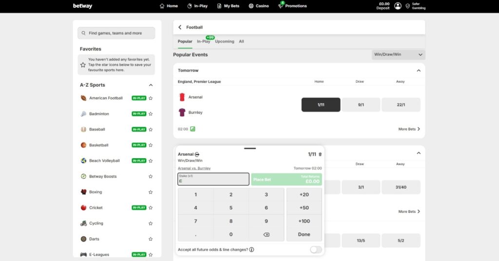Screen dimensions: 499x261
Task: Open the Win/Draw/Win market dropdown
Action: [x=398, y=55]
